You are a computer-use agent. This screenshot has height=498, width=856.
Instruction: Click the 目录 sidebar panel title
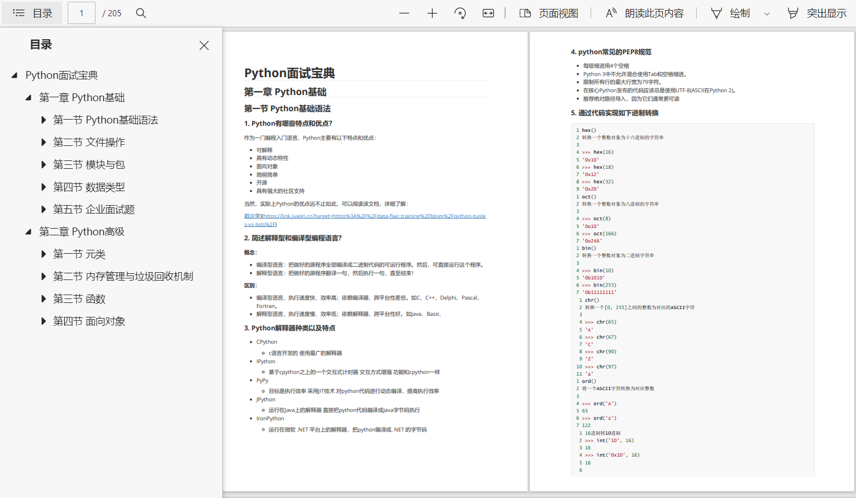40,45
